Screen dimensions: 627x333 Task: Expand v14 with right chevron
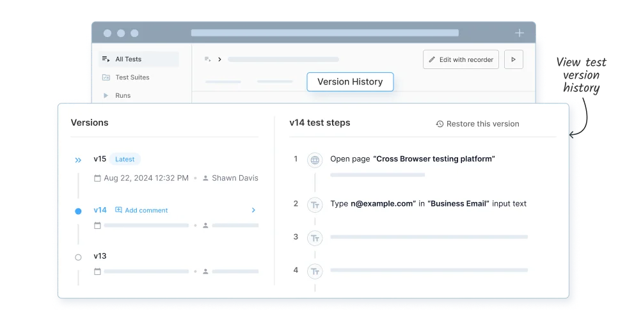pos(253,210)
